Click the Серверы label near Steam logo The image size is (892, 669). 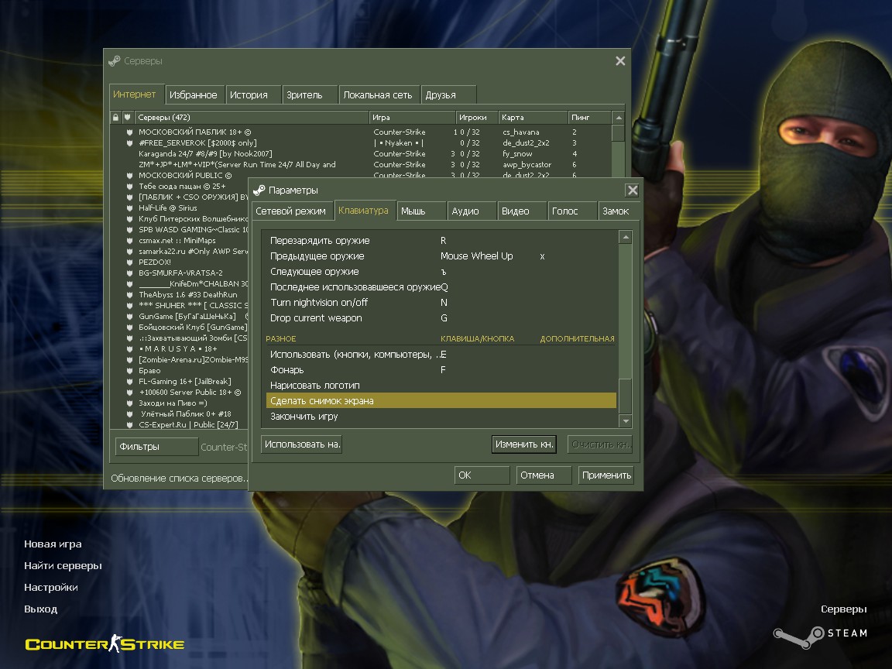point(844,609)
